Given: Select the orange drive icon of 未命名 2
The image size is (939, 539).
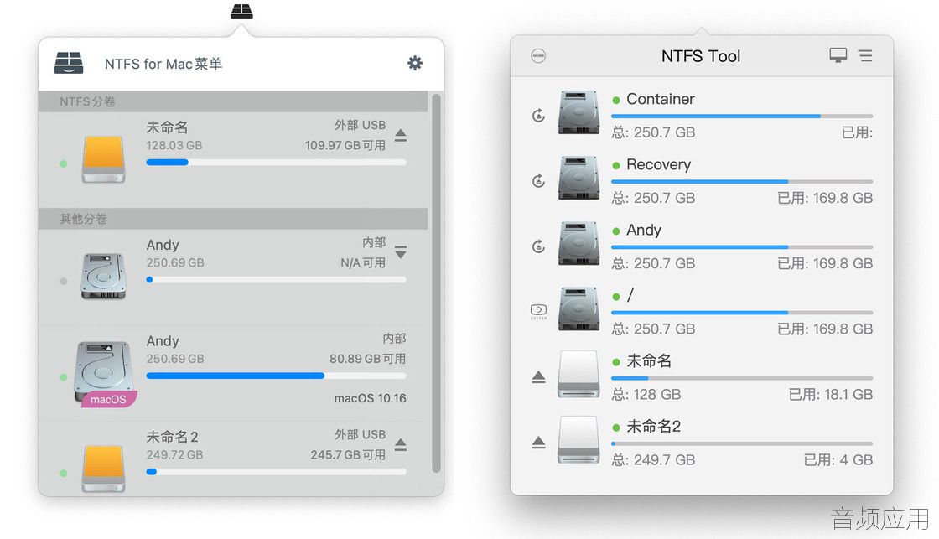Looking at the screenshot, I should click(104, 469).
